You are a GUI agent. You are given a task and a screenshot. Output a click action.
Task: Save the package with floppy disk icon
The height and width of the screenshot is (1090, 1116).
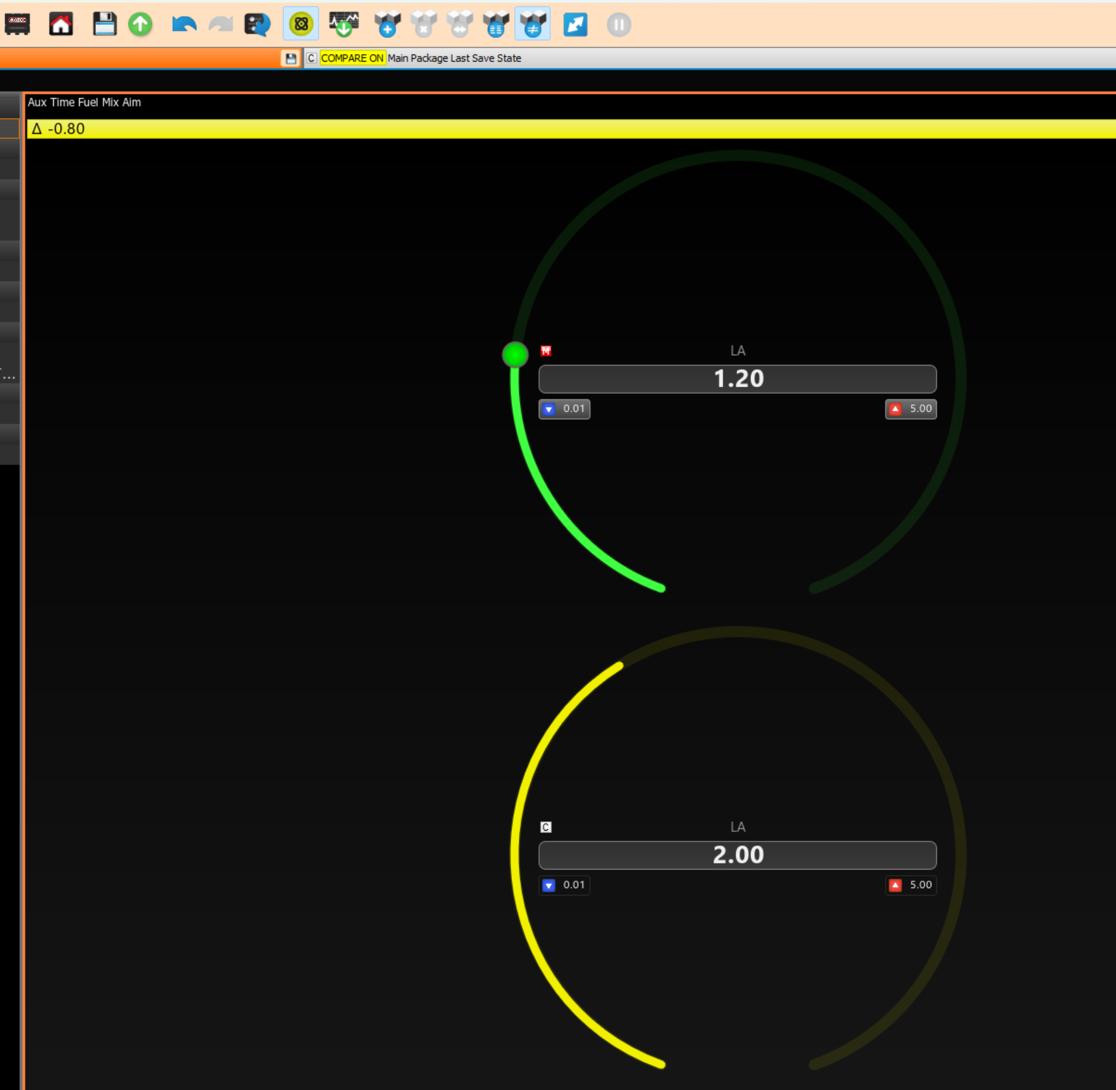point(104,24)
